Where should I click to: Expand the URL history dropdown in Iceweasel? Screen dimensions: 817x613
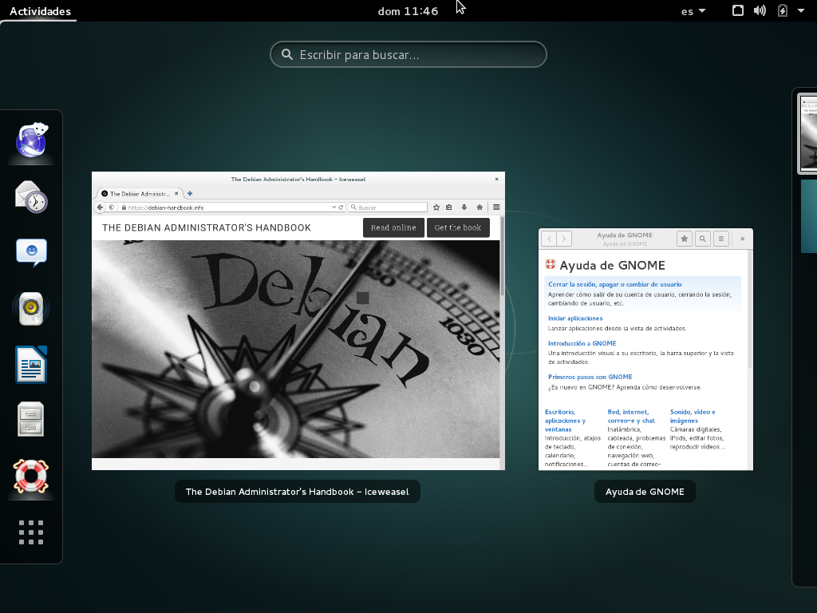tap(334, 207)
